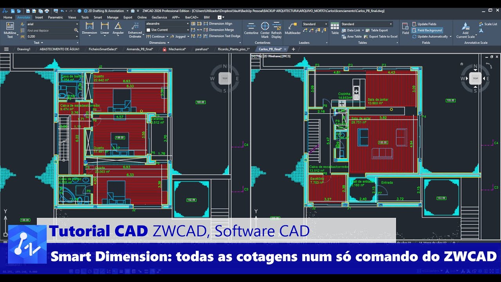Toggle Field Background option
Viewport: 501px width, 282px height.
427,30
